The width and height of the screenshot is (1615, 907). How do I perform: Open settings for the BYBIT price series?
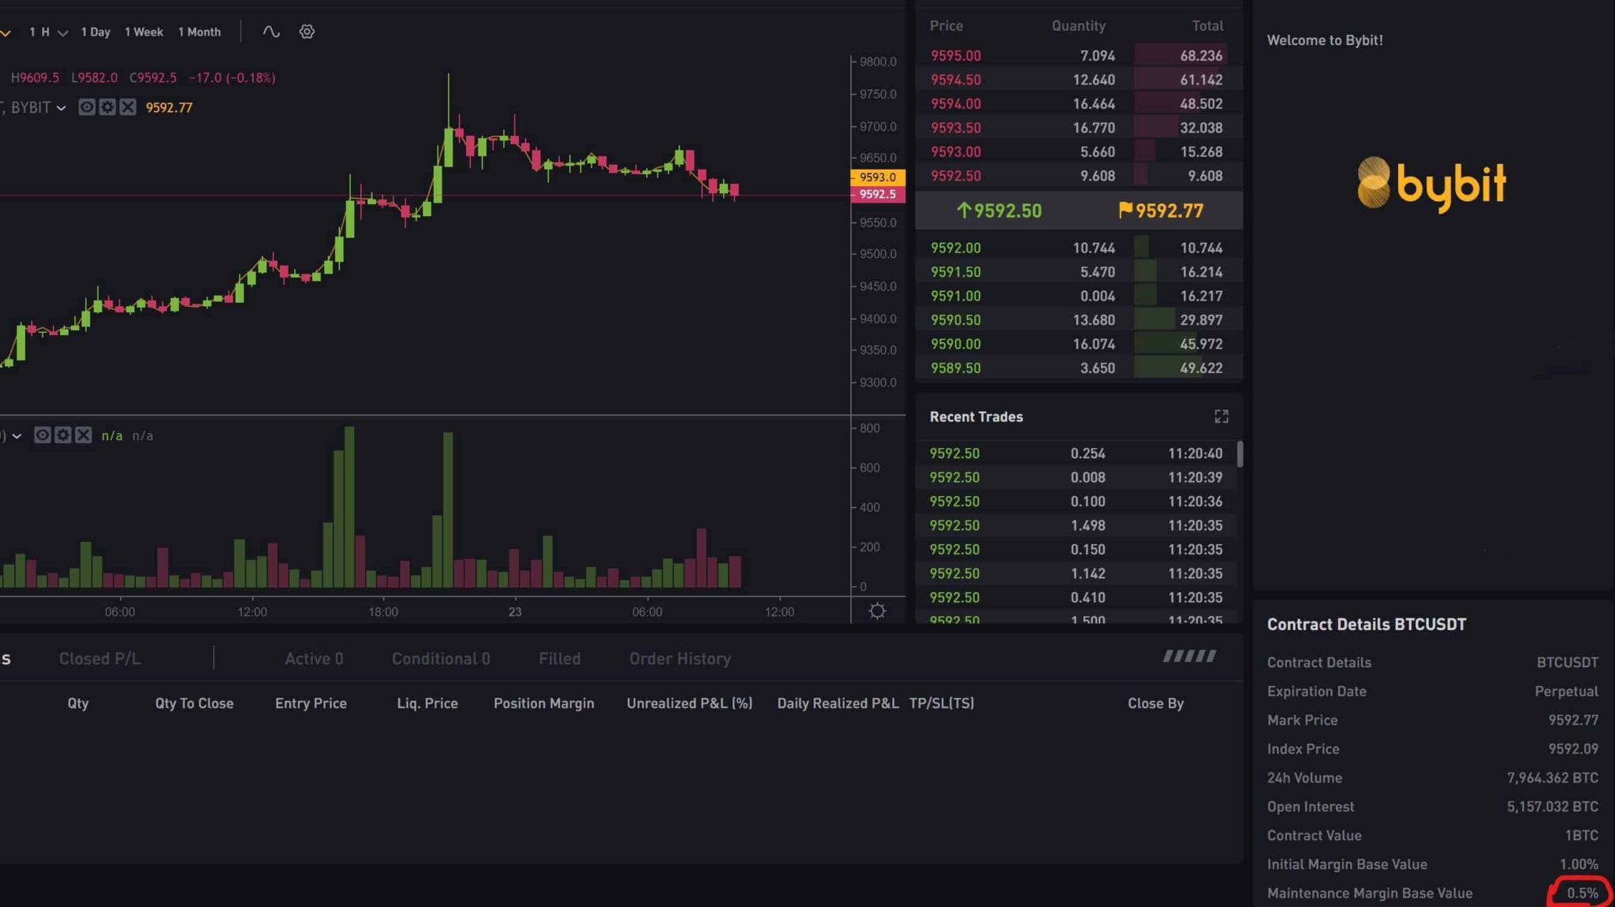107,107
